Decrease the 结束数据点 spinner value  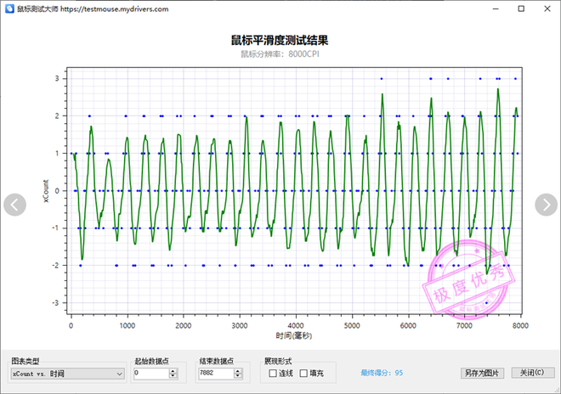[239, 376]
